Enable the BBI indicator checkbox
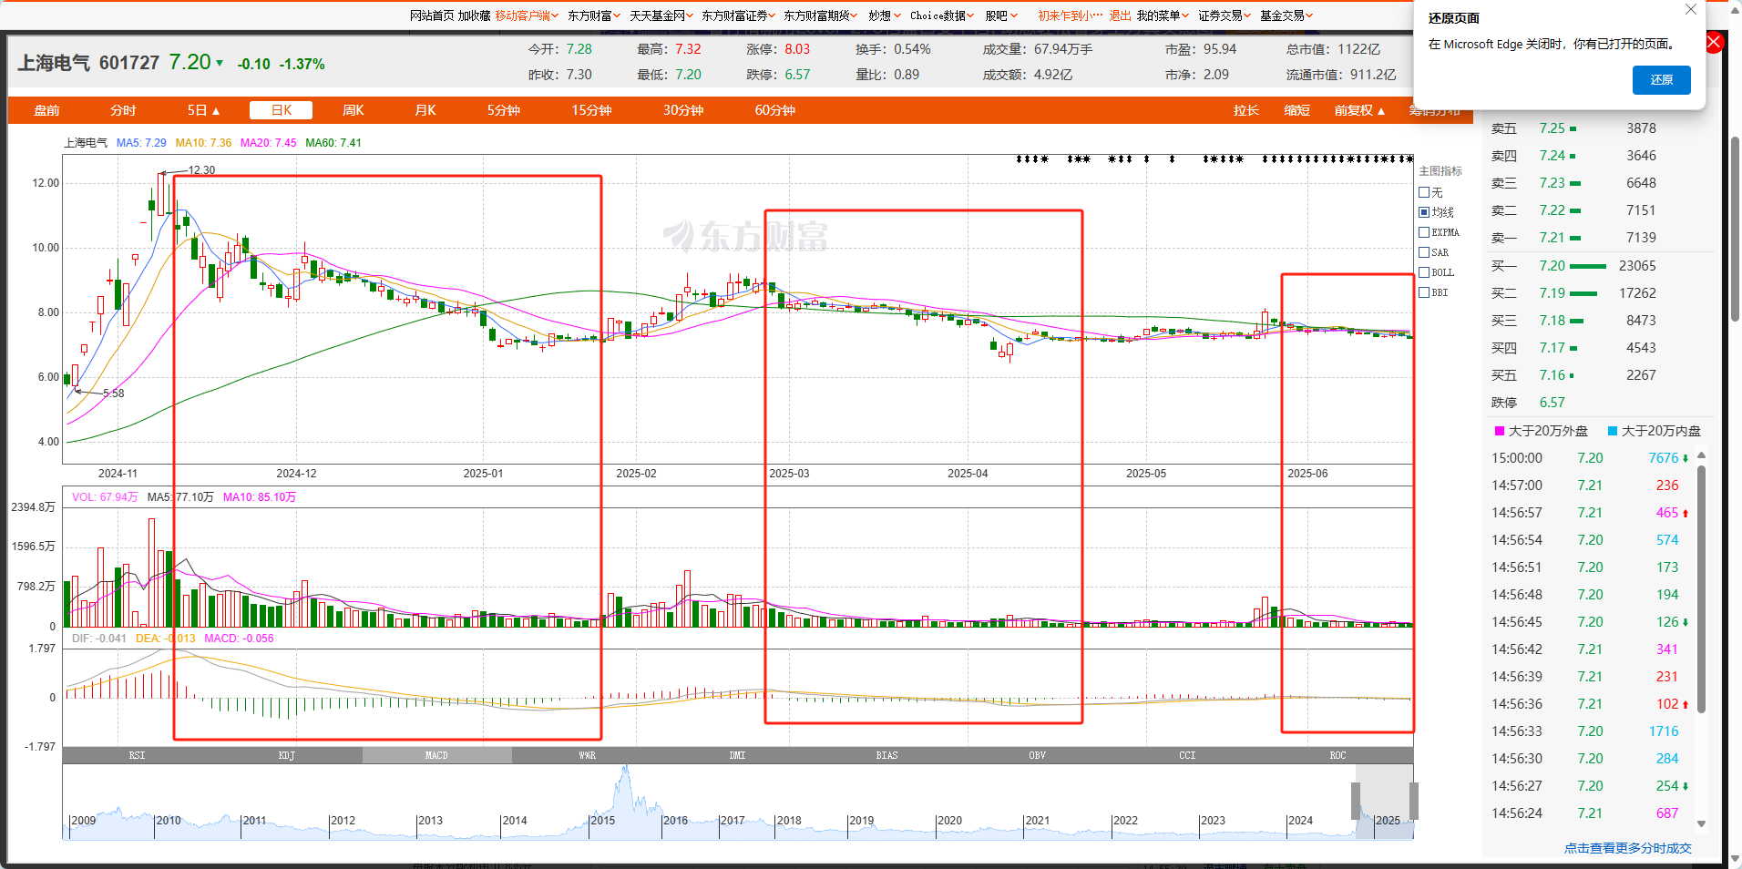Screen dimensions: 1742x869 click(x=1424, y=292)
